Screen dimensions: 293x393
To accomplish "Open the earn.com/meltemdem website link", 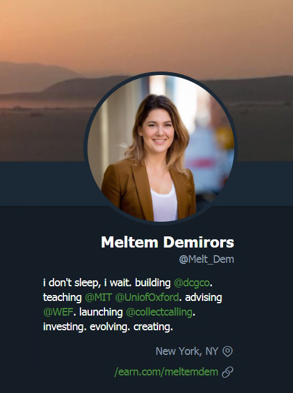I will (x=166, y=372).
